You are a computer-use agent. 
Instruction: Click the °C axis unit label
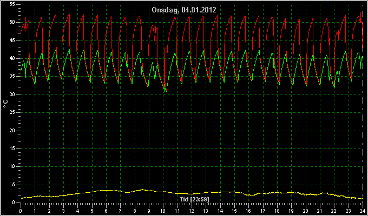pos(5,104)
